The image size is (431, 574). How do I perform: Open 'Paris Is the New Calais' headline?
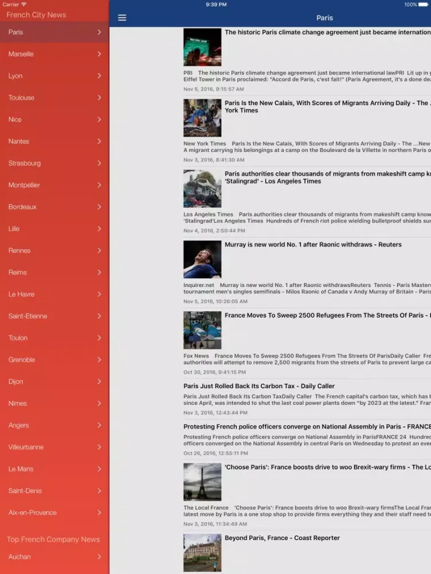[x=328, y=107]
